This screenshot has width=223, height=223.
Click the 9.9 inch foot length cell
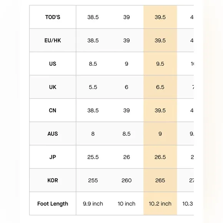click(93, 204)
